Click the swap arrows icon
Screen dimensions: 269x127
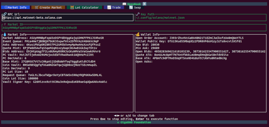tap(131, 7)
